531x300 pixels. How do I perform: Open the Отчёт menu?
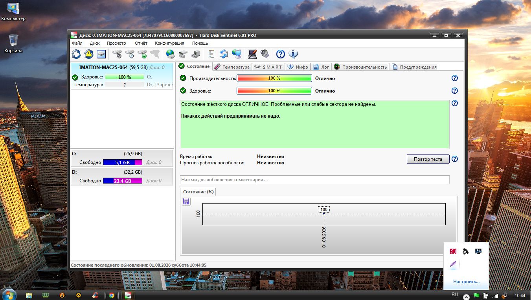(141, 43)
